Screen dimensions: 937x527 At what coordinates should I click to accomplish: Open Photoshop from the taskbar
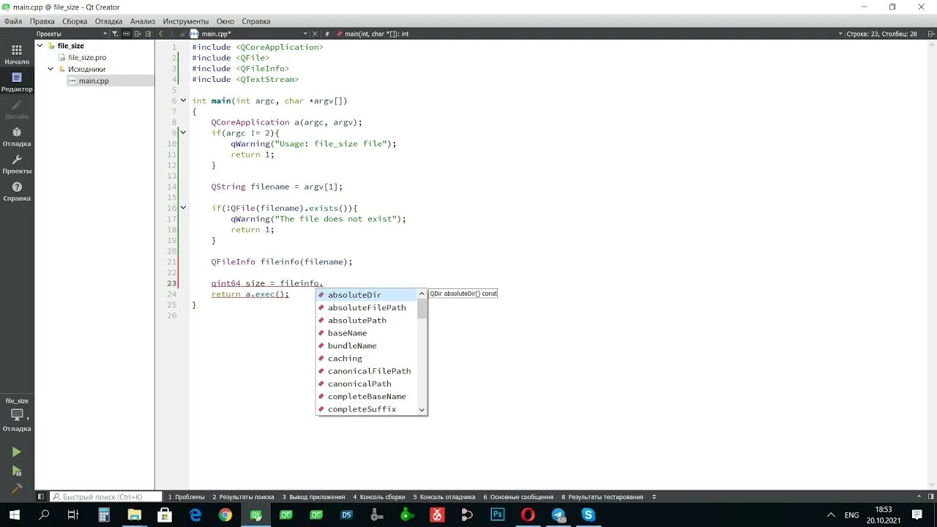497,515
